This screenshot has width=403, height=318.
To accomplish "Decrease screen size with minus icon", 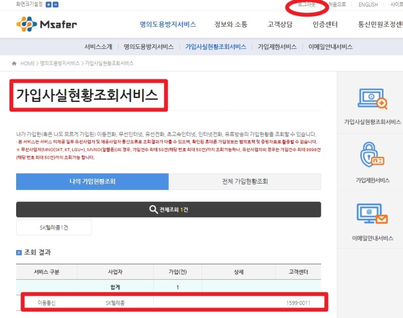I will [x=55, y=5].
